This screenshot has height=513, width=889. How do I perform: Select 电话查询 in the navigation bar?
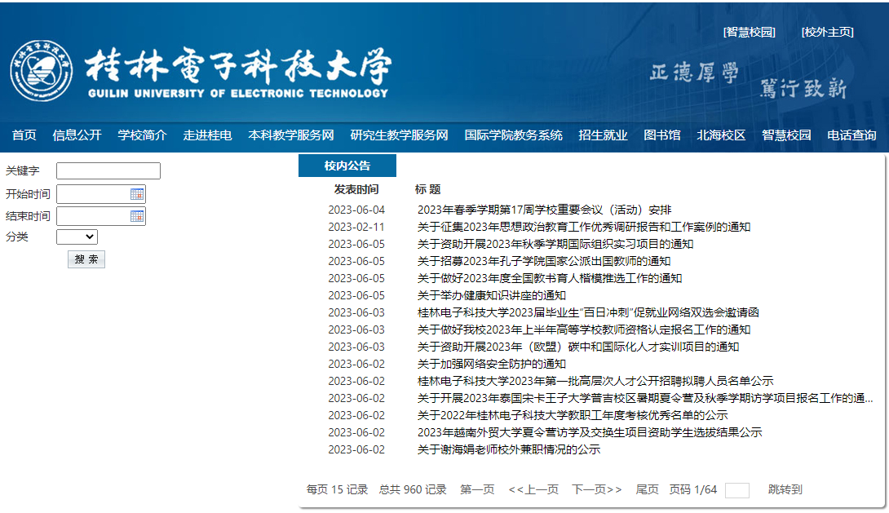pyautogui.click(x=851, y=135)
